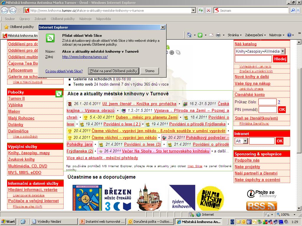Open the Čtenářské konto link
Screen dimensions: 302x226
tap(250, 94)
